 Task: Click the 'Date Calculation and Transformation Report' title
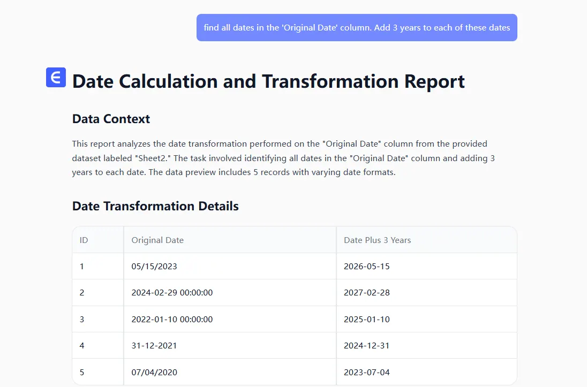[x=268, y=81]
